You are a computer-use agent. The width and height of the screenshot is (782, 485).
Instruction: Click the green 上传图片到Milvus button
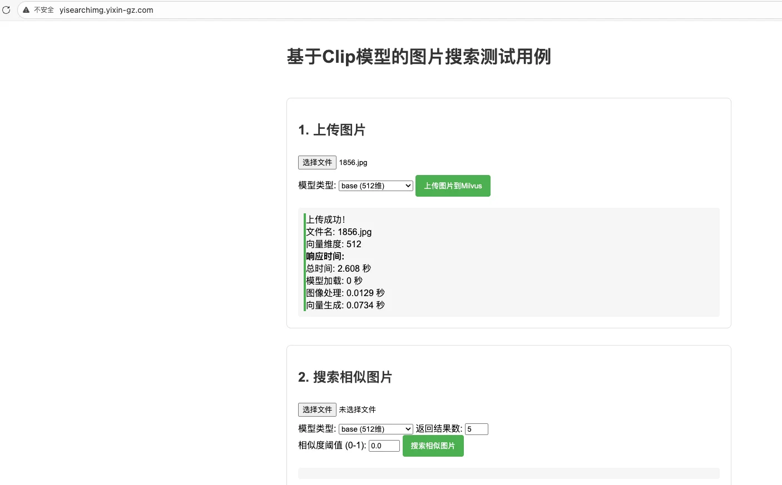point(453,186)
